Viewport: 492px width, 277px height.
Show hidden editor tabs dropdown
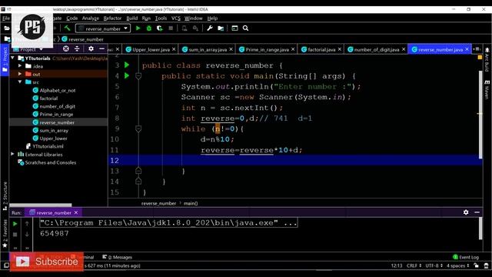pyautogui.click(x=477, y=49)
